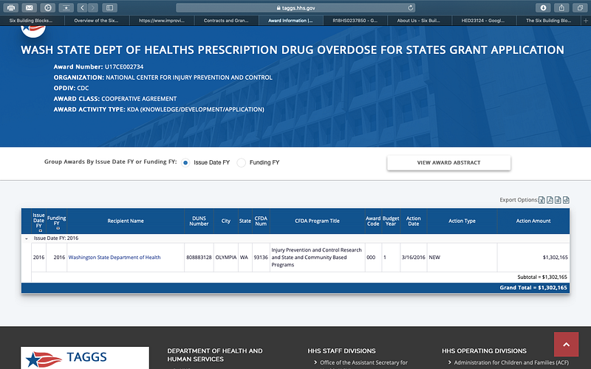The image size is (591, 369).
Task: Click the sort icon under Issue Date FY
Action: 41,230
